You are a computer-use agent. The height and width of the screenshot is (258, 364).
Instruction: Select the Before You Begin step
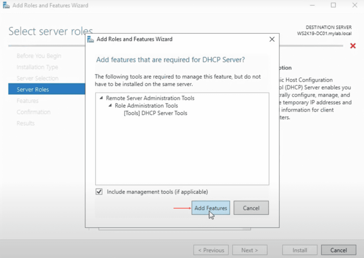click(x=39, y=56)
